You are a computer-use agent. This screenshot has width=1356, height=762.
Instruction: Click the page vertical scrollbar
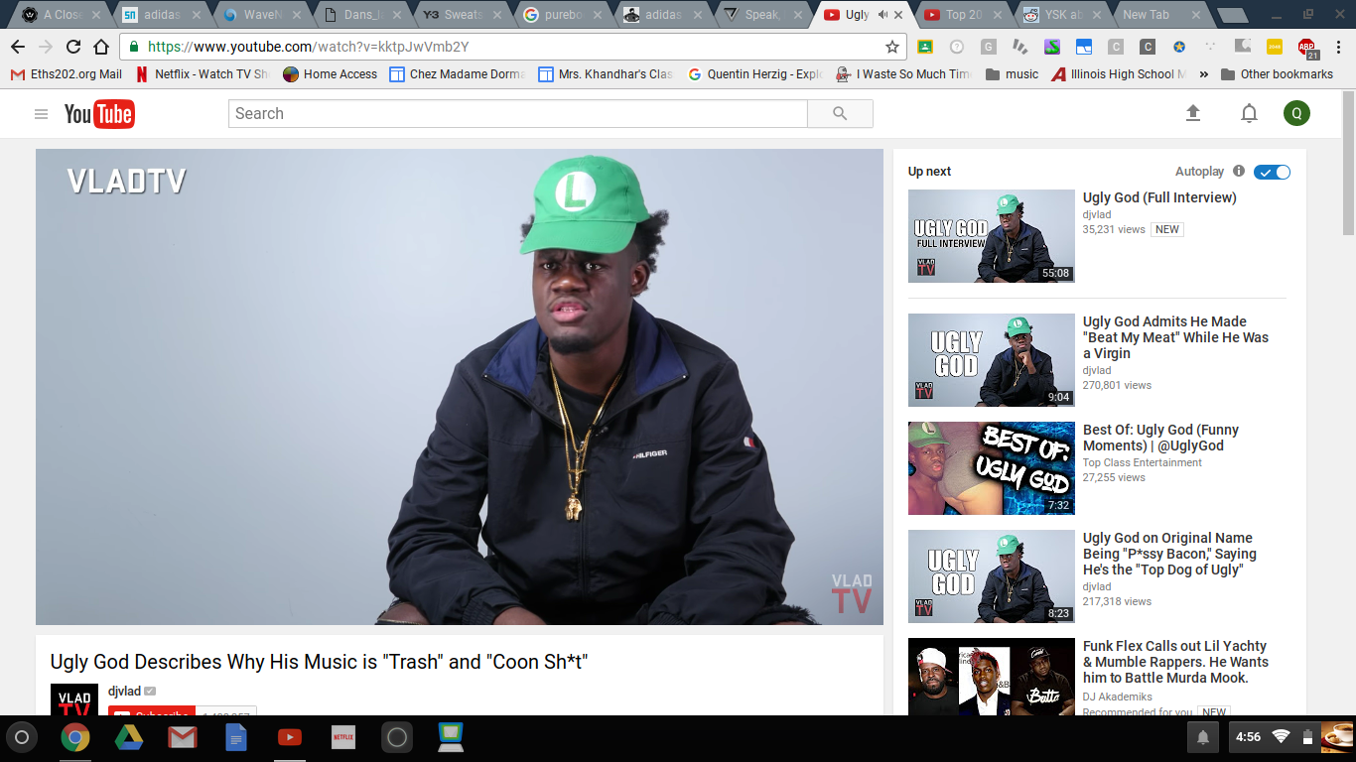tap(1348, 164)
